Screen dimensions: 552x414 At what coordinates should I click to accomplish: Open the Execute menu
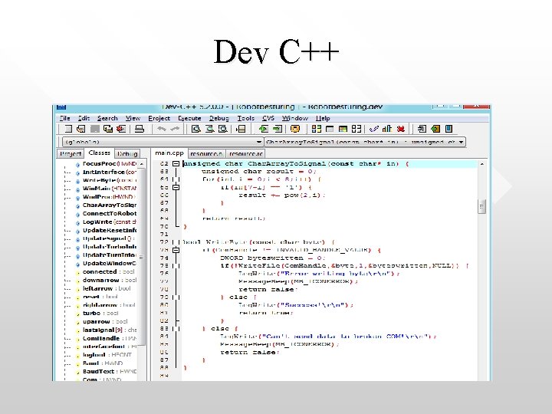(189, 118)
